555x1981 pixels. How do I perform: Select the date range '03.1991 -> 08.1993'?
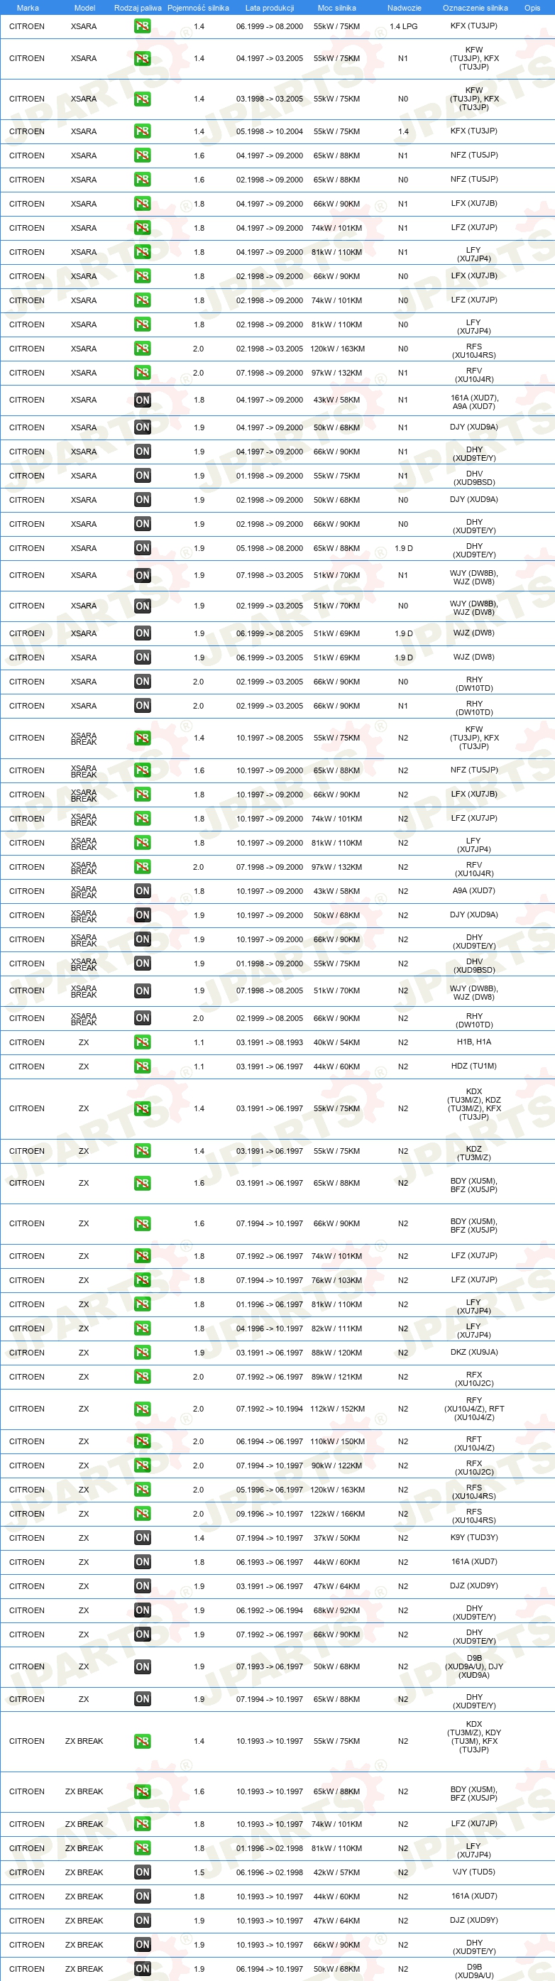[270, 1042]
